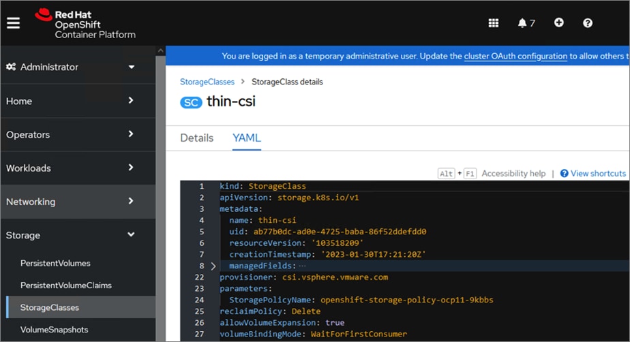Expand the managedFields folded YAML block
This screenshot has width=630, height=342.
click(x=213, y=266)
